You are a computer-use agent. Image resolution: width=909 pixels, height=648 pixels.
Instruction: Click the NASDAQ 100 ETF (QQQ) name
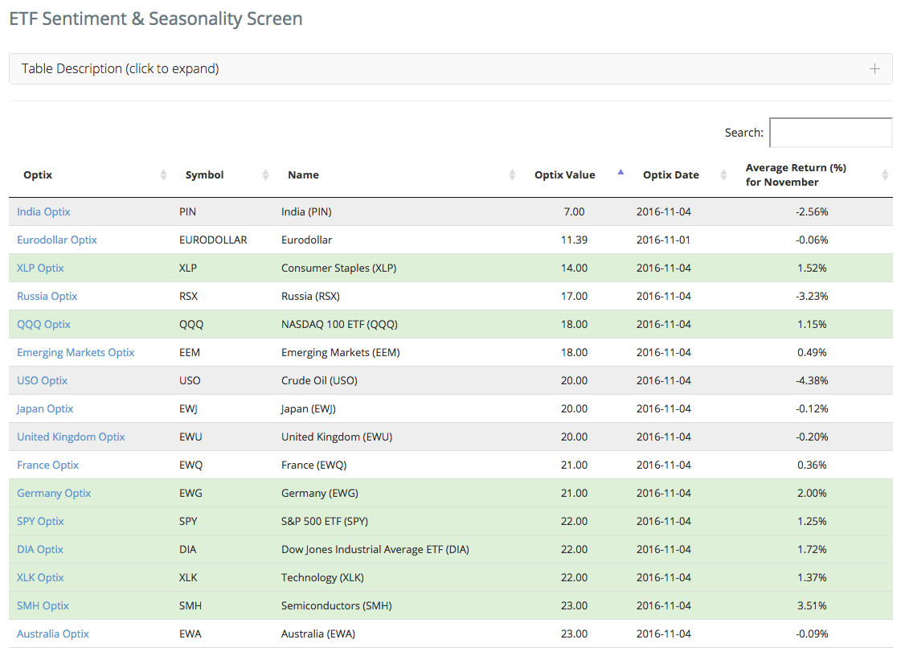[x=339, y=324]
